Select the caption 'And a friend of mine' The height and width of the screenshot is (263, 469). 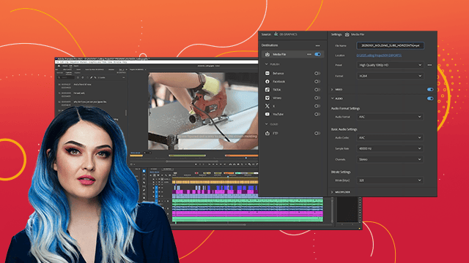83,85
